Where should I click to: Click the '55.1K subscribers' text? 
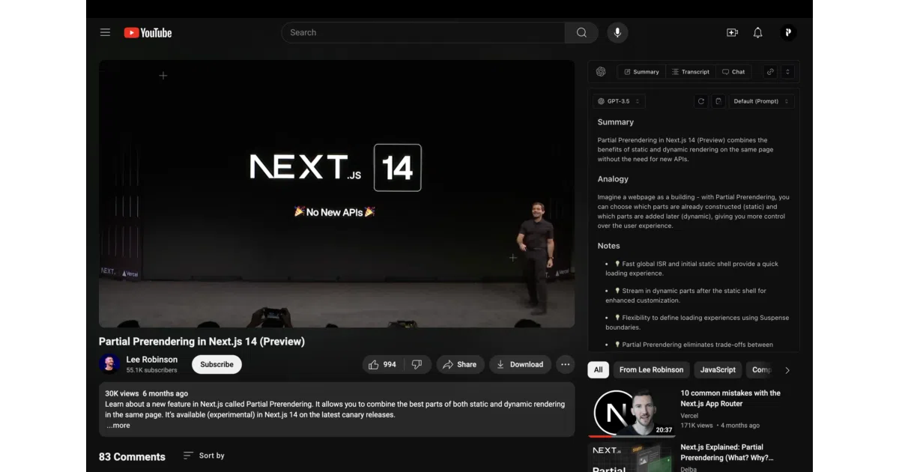[x=152, y=370]
